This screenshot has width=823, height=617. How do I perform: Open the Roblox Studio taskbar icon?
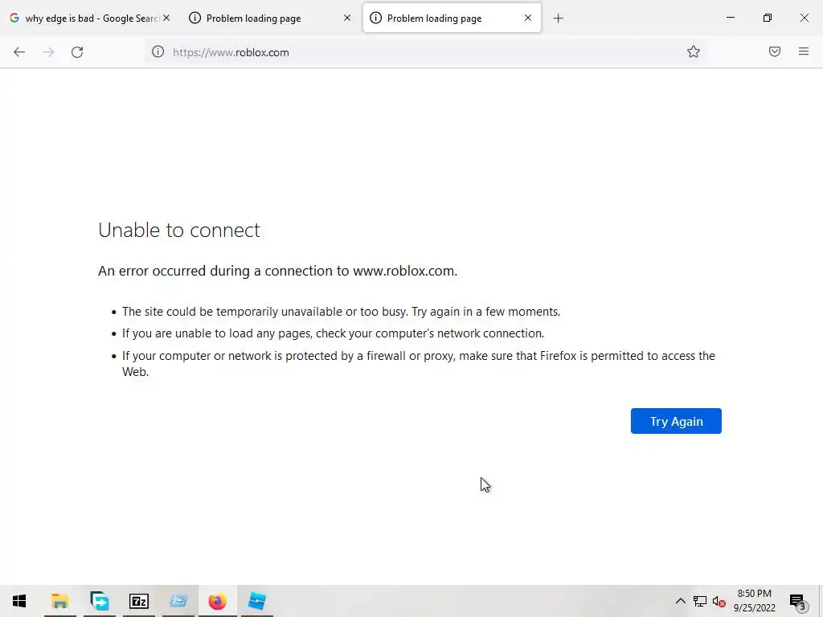point(256,601)
